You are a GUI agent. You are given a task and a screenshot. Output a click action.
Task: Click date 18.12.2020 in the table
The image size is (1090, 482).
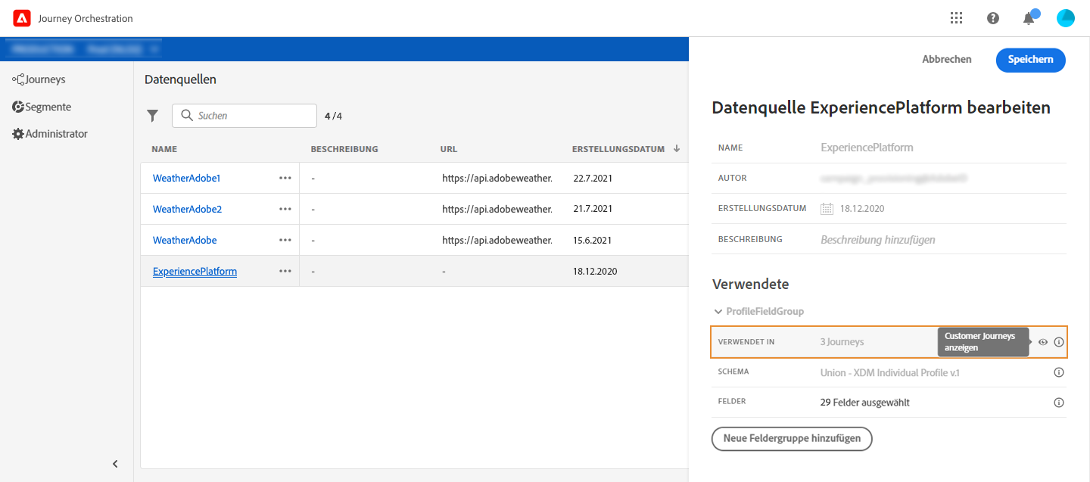pos(595,271)
